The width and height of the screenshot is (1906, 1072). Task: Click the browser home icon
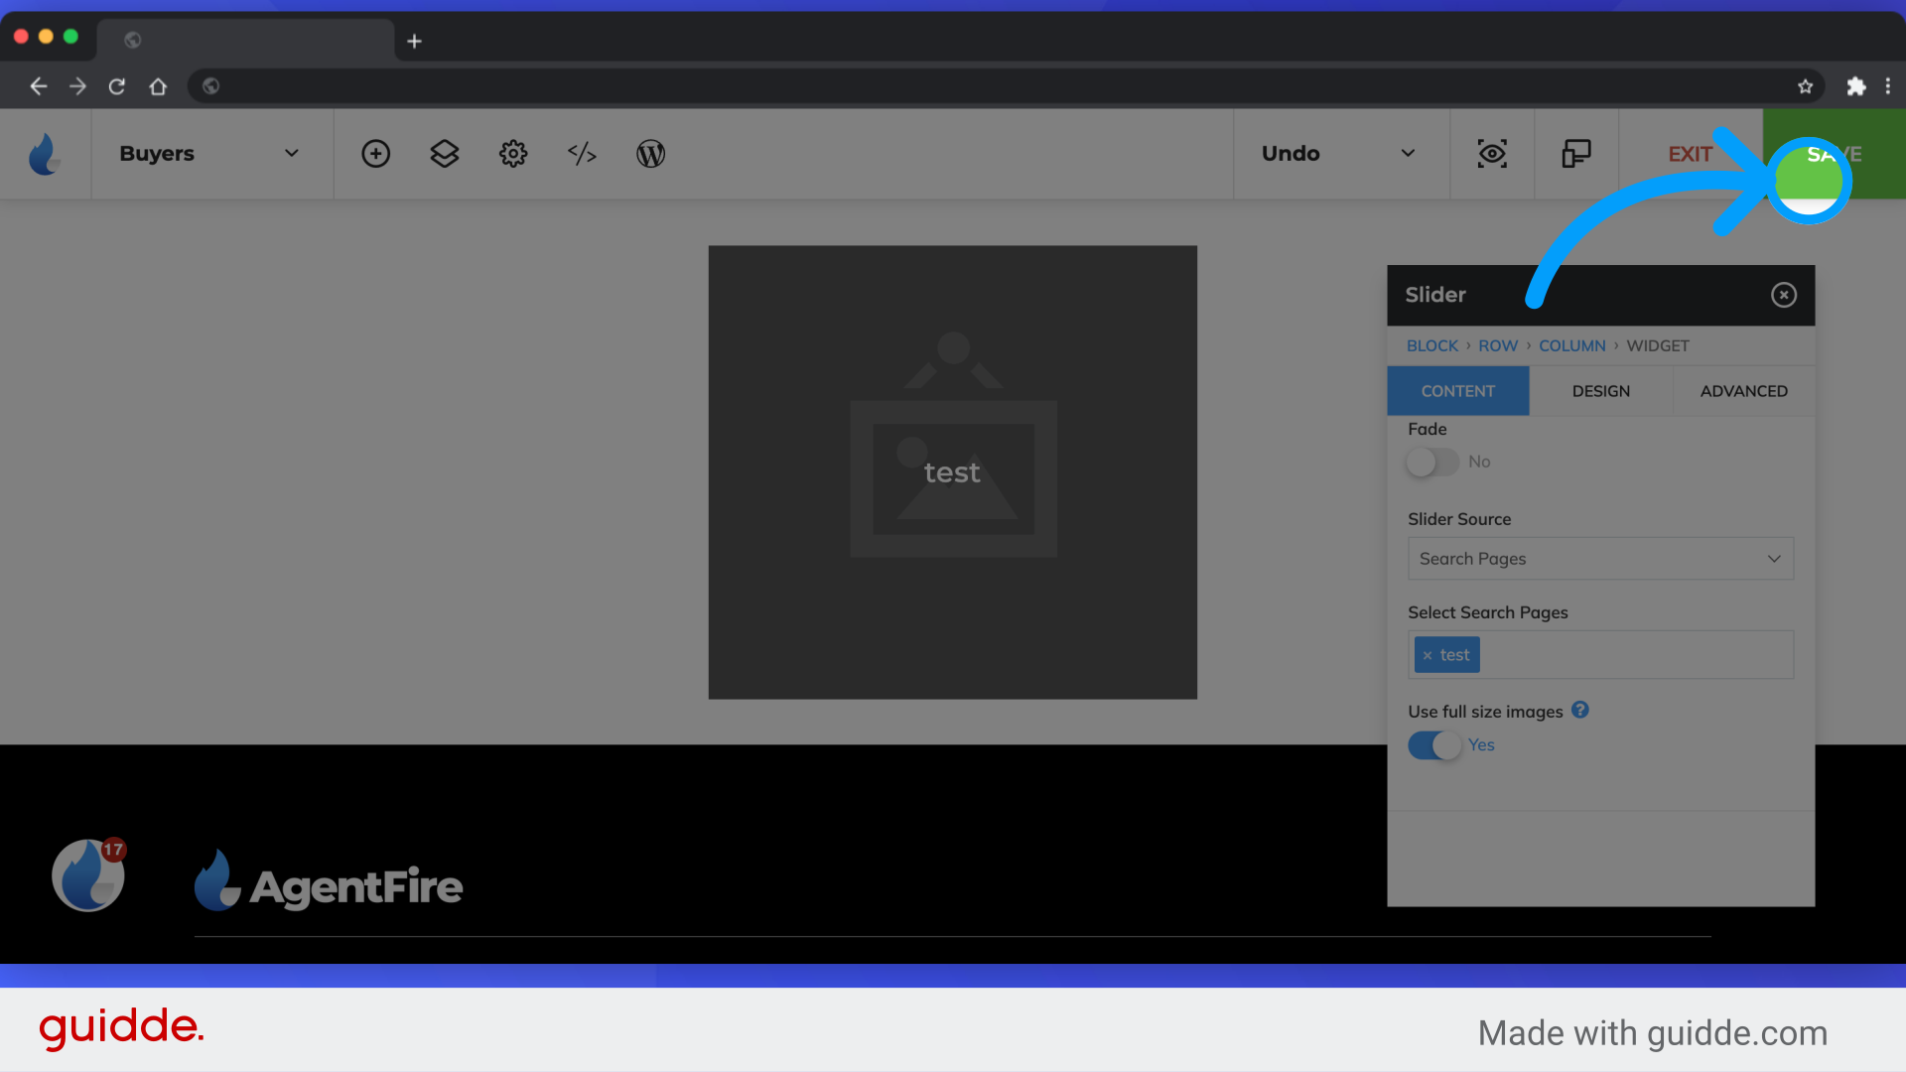158,86
